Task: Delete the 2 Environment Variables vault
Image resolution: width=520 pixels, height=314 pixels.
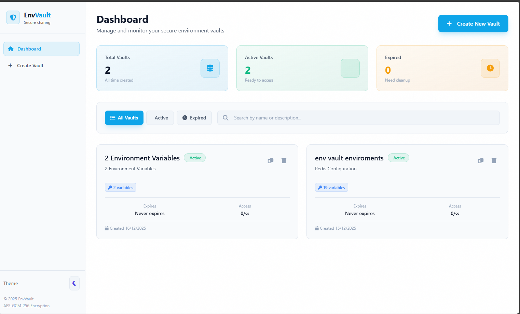Action: pyautogui.click(x=284, y=160)
